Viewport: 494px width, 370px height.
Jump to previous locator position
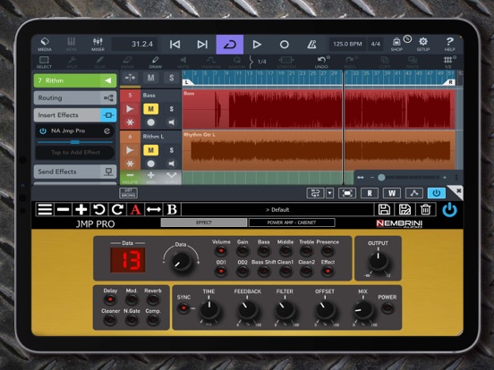pyautogui.click(x=175, y=45)
